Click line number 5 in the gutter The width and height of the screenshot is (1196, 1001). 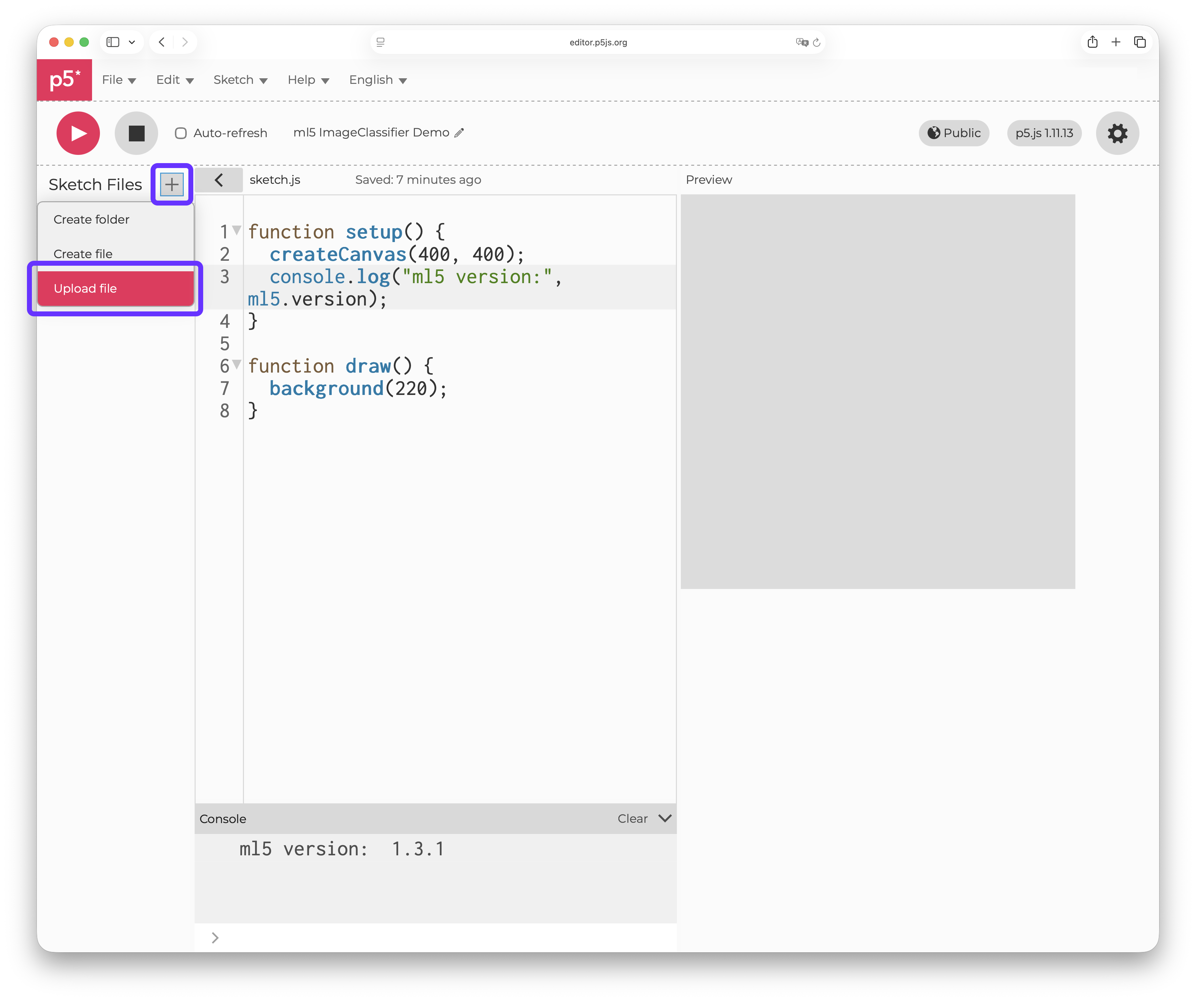[x=225, y=344]
